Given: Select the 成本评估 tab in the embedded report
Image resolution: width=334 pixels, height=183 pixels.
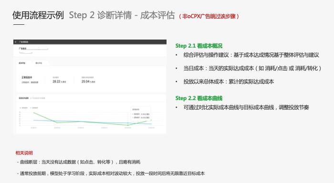Looking at the screenshot, I should coord(22,63).
